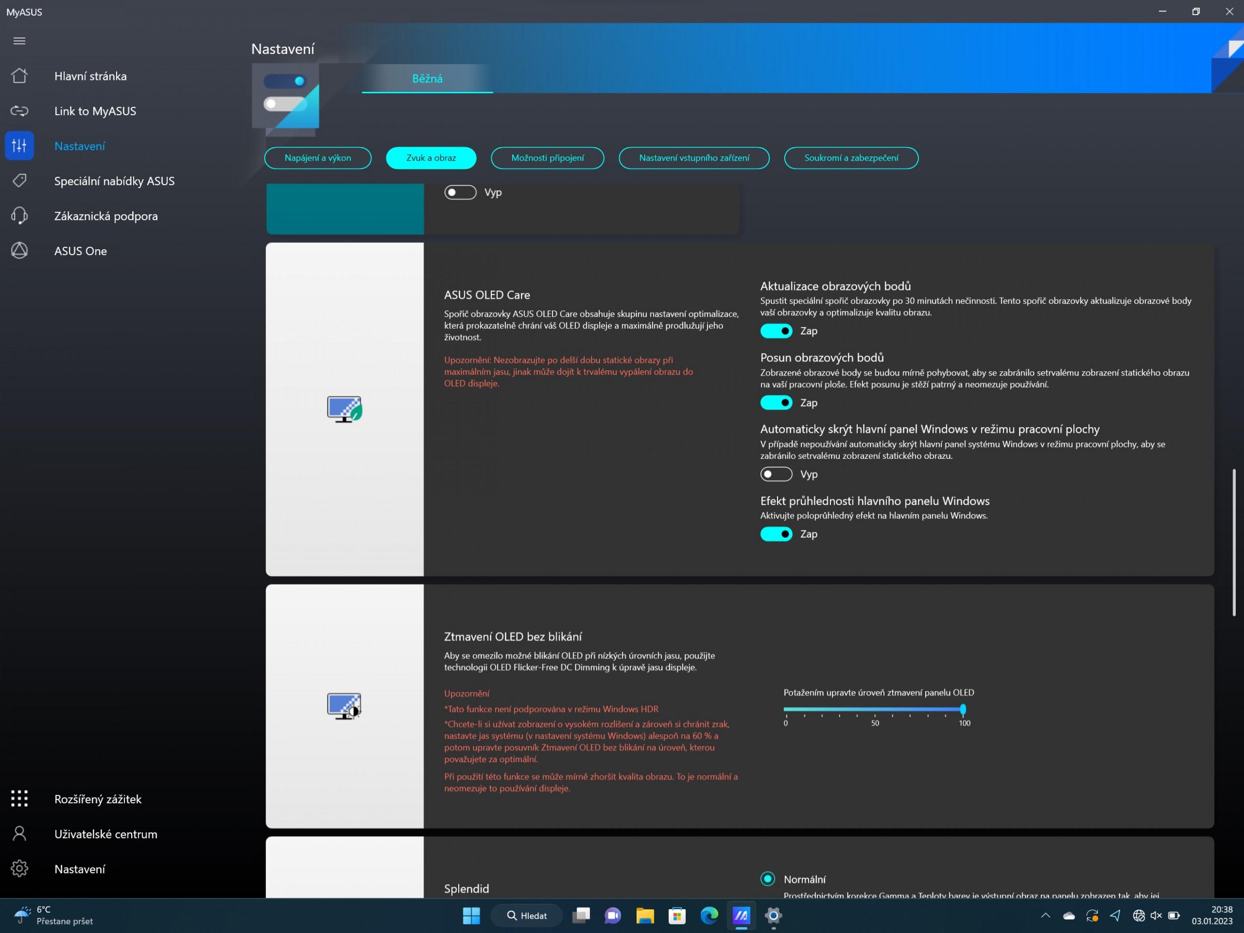Image resolution: width=1244 pixels, height=933 pixels.
Task: Click volume muted tray icon
Action: [1156, 915]
